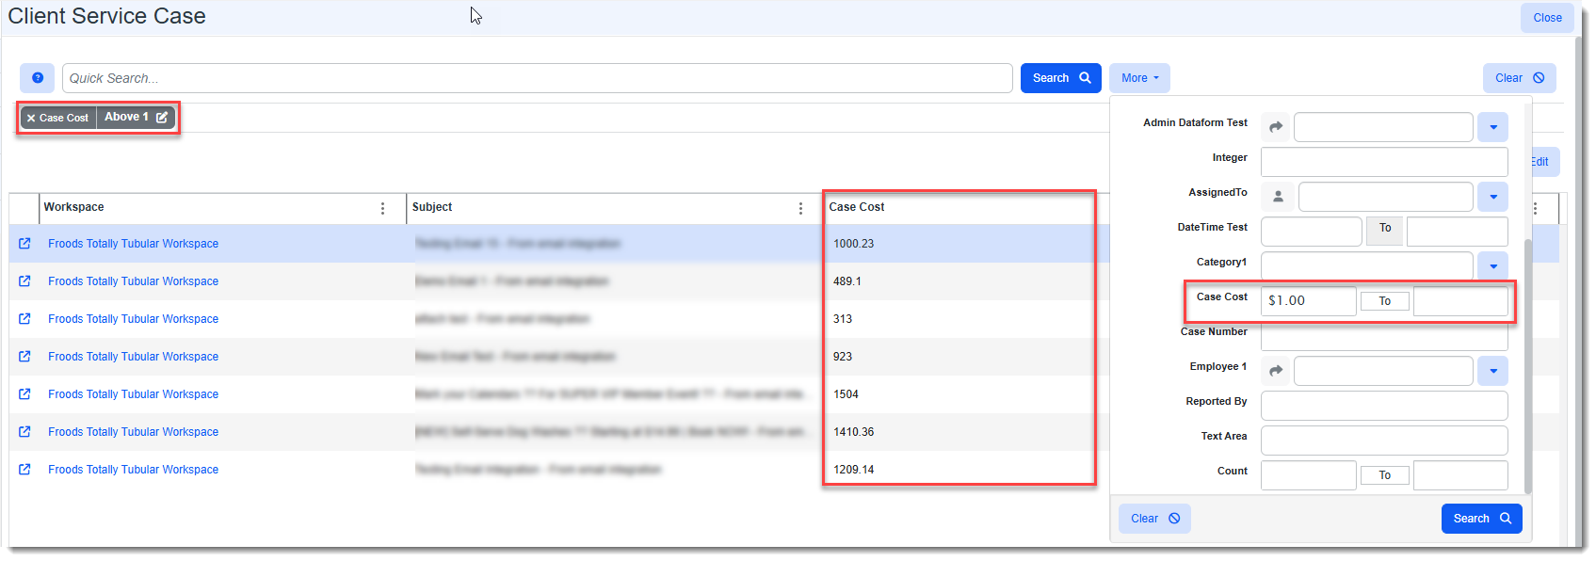
Task: Click the AssignedTo person icon
Action: pos(1278,197)
